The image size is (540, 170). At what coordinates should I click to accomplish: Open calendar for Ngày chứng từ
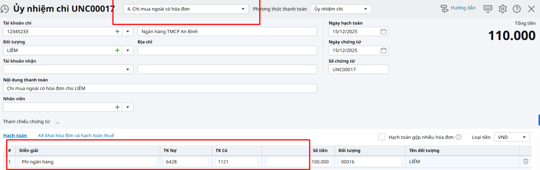[x=383, y=50]
